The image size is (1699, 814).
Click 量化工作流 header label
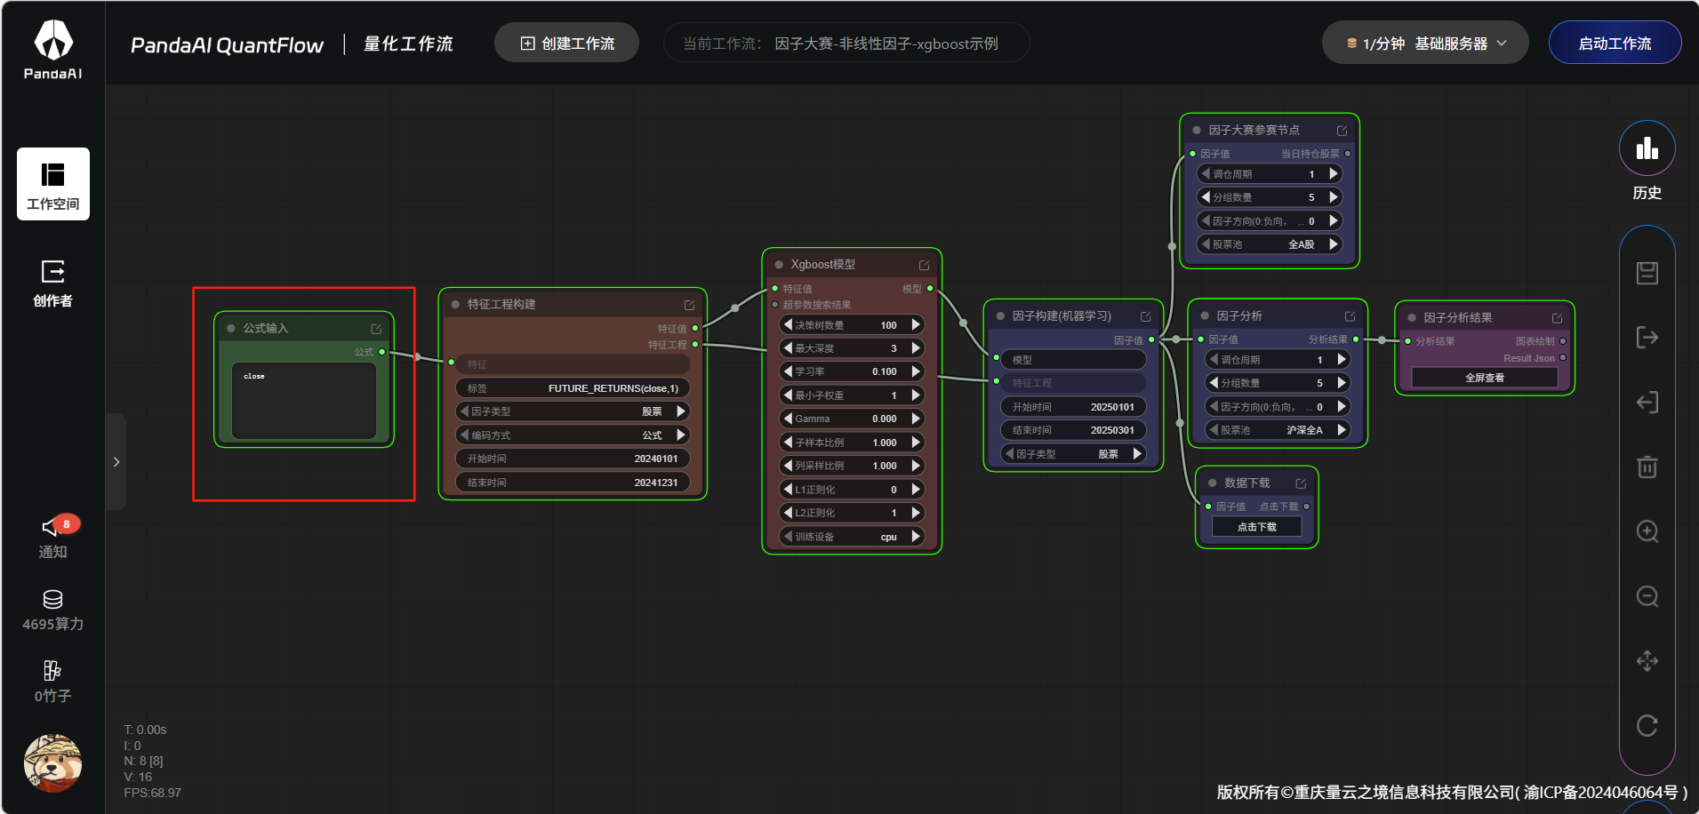[408, 44]
